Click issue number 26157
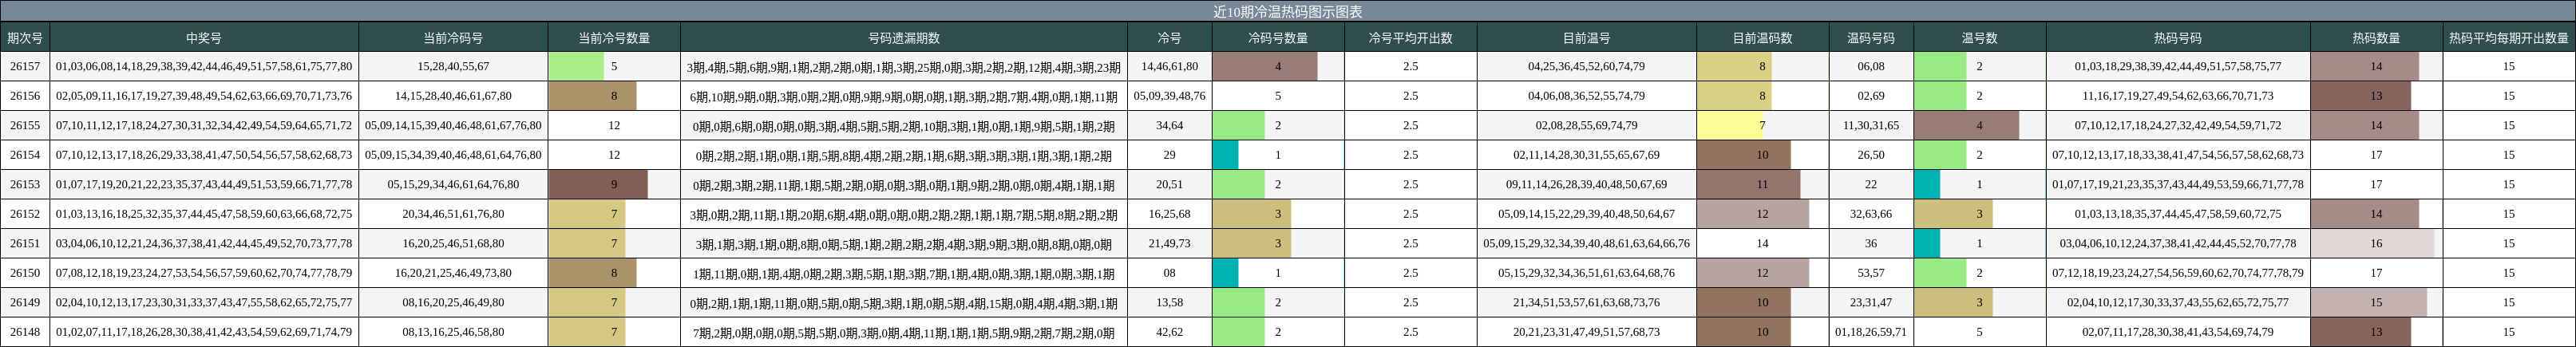The image size is (2576, 347). (x=25, y=66)
